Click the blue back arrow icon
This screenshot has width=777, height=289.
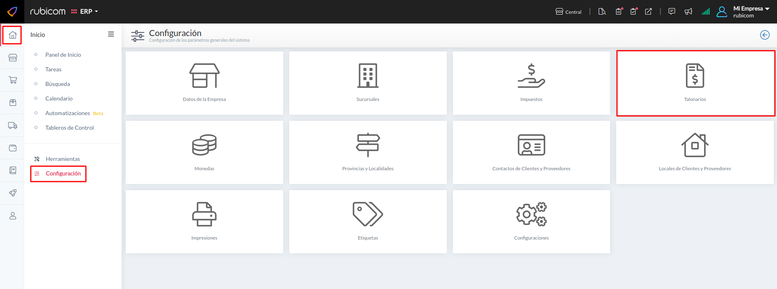coord(764,35)
